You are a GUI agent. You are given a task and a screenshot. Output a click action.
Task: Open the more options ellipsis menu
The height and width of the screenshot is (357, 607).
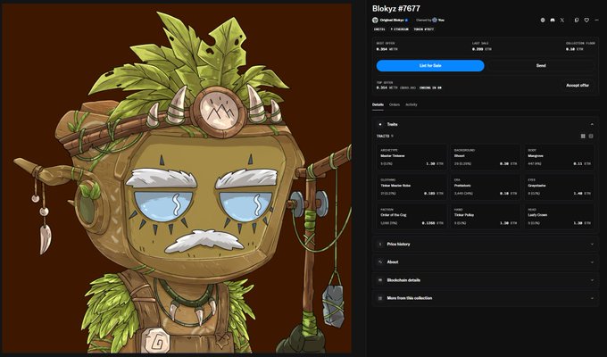596,21
